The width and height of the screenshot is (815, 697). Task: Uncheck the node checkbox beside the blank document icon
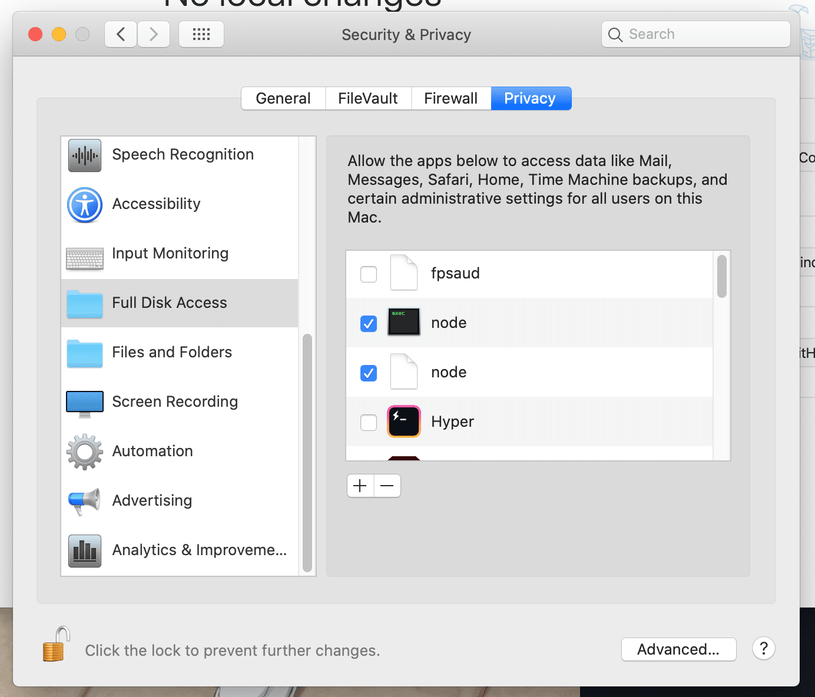point(369,373)
